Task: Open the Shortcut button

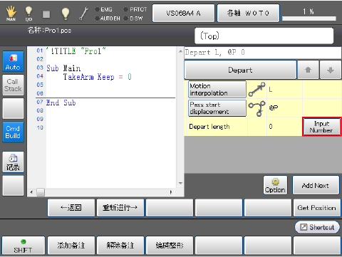Action: (317, 227)
